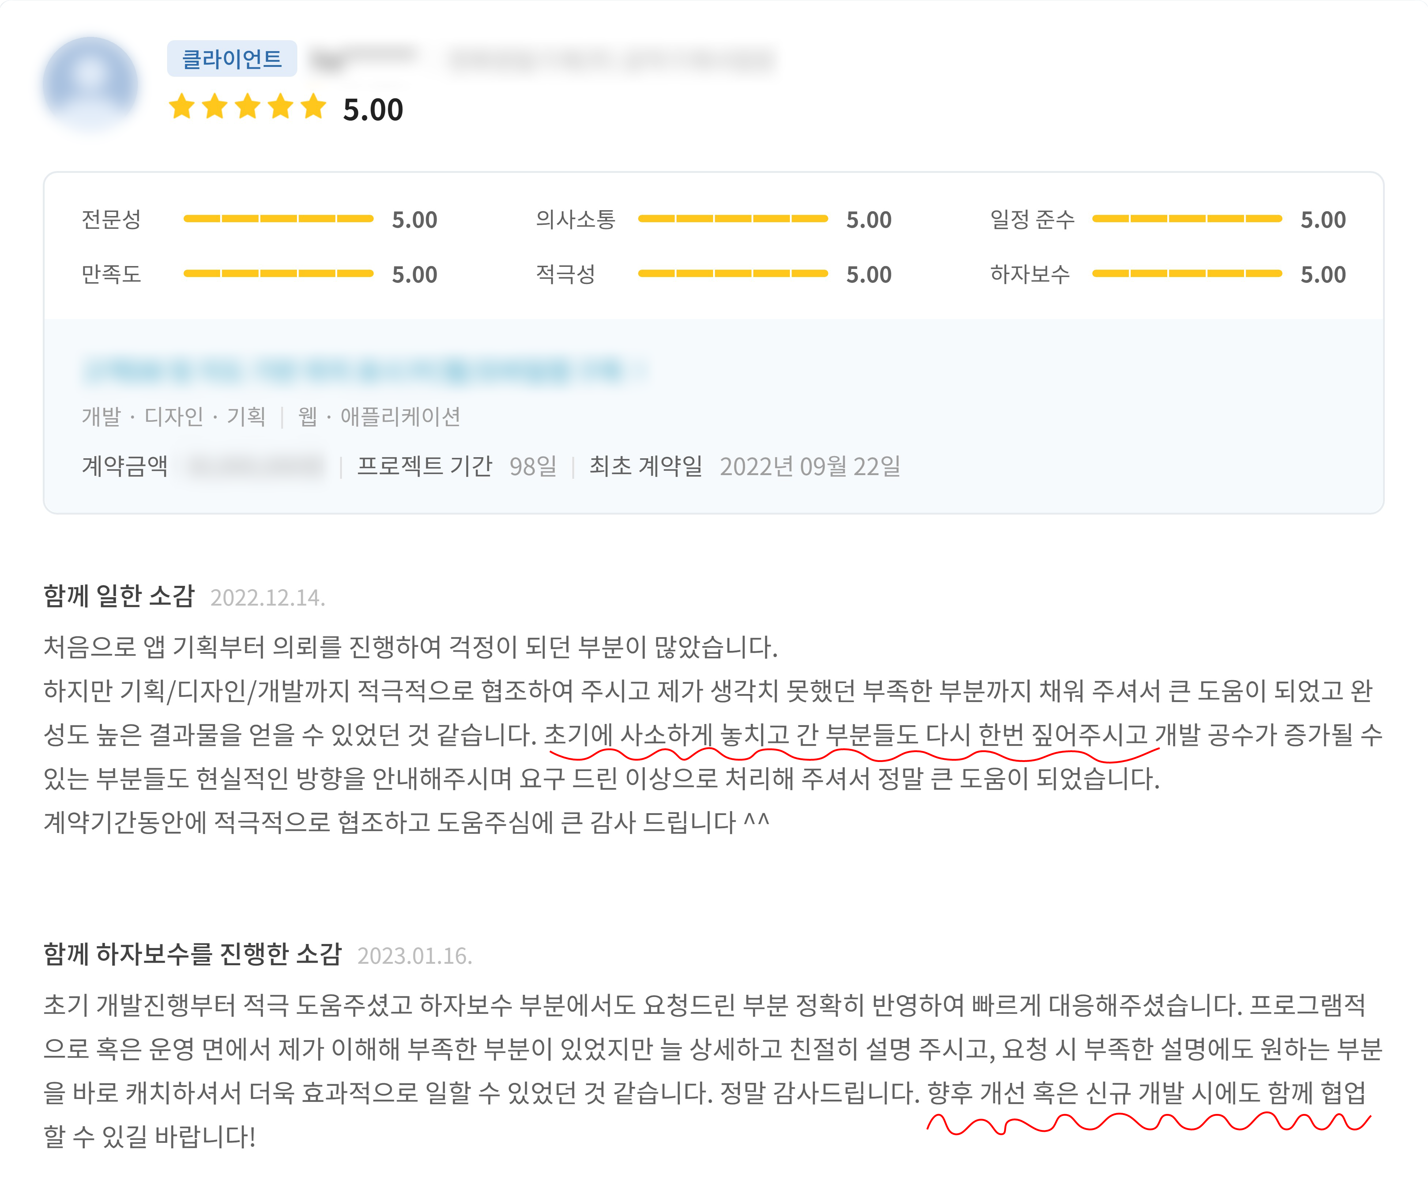Open the blurred blue project title link
The width and height of the screenshot is (1428, 1198).
click(x=364, y=370)
